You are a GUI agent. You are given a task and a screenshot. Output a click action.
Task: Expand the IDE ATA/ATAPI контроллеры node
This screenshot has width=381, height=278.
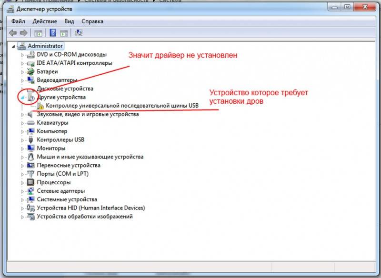point(22,64)
